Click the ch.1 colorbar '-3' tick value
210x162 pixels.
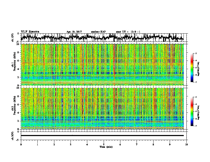click(195, 53)
